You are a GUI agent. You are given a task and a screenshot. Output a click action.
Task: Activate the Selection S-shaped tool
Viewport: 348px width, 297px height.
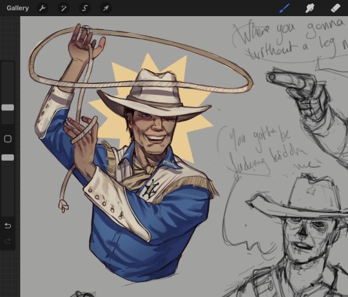[84, 8]
